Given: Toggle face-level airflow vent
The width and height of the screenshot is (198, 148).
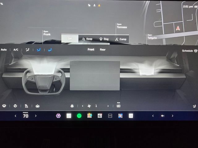Looking at the screenshot, I should tap(39, 50).
